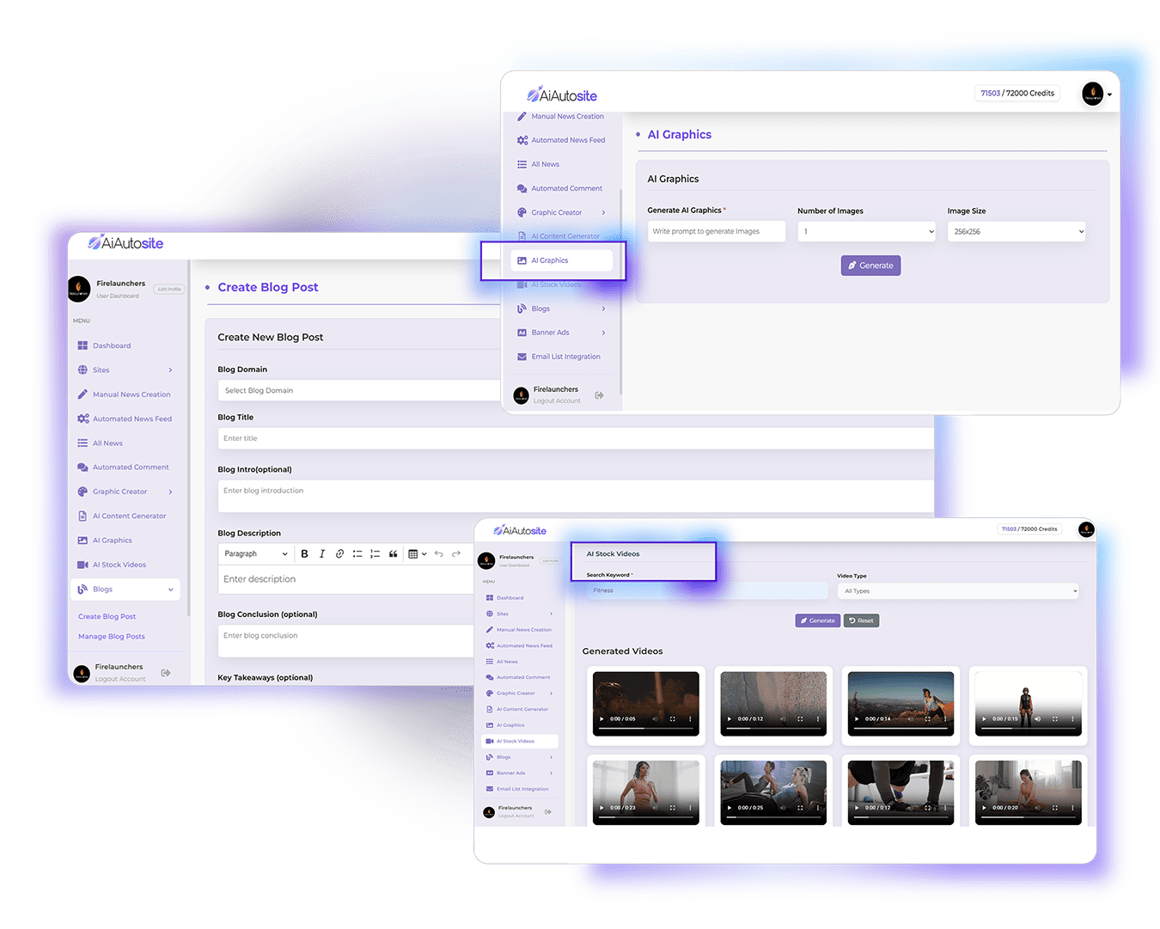The height and width of the screenshot is (929, 1160).
Task: Open Create Blog Post in sidebar submenu
Action: [x=107, y=617]
